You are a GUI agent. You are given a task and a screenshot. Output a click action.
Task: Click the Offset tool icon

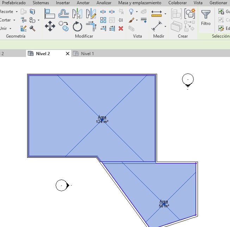point(64,14)
